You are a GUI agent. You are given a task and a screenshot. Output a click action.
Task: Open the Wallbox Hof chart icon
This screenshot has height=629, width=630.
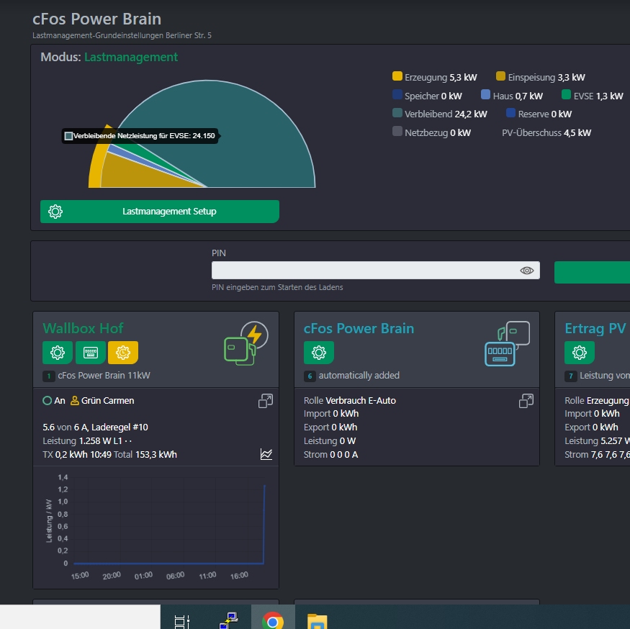click(266, 454)
